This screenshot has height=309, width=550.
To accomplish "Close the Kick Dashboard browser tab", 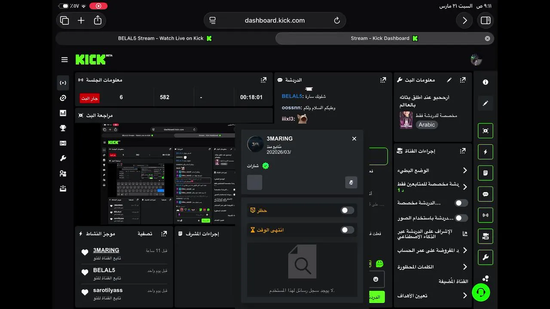I will 487,38.
